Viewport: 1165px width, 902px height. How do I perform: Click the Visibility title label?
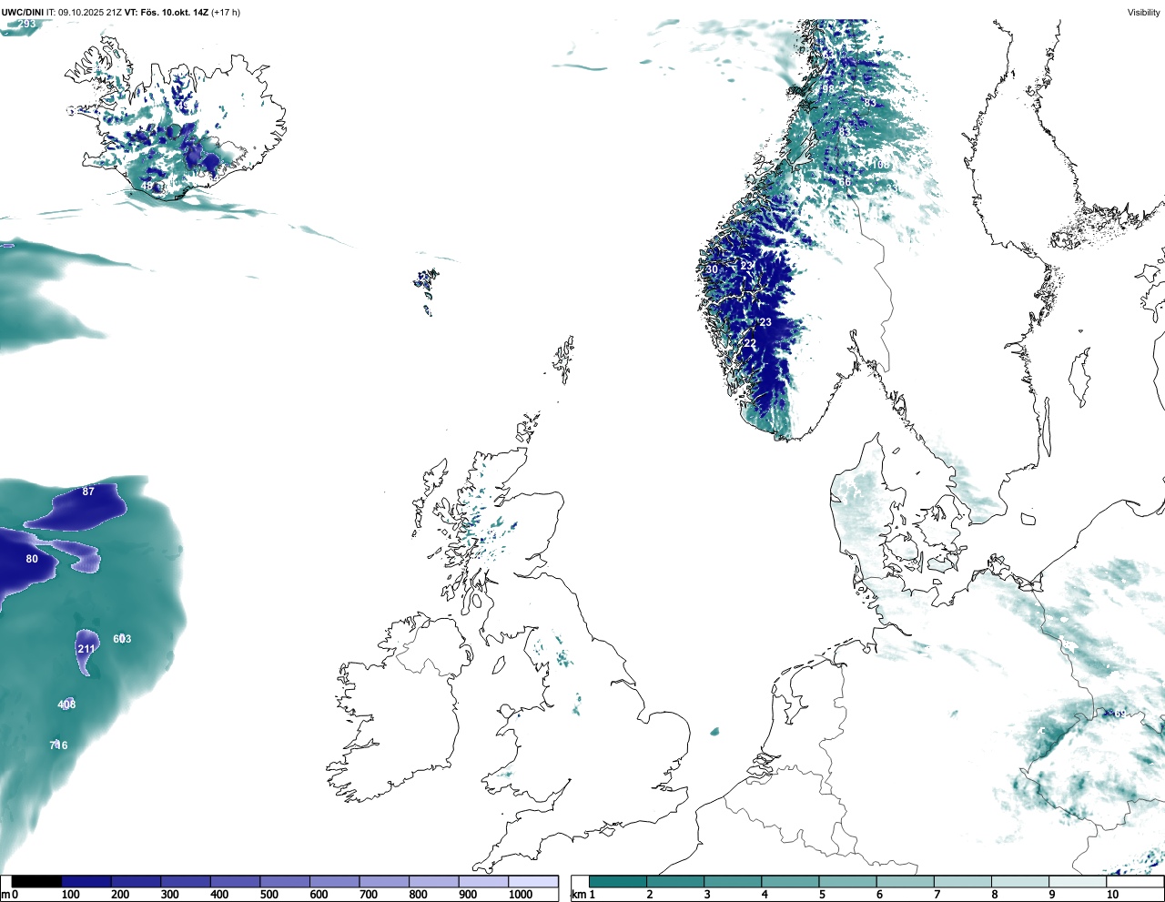tap(1143, 12)
